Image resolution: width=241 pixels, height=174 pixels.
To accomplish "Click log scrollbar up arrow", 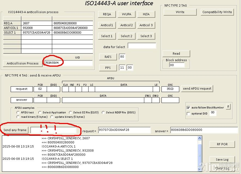I will pos(200,138).
